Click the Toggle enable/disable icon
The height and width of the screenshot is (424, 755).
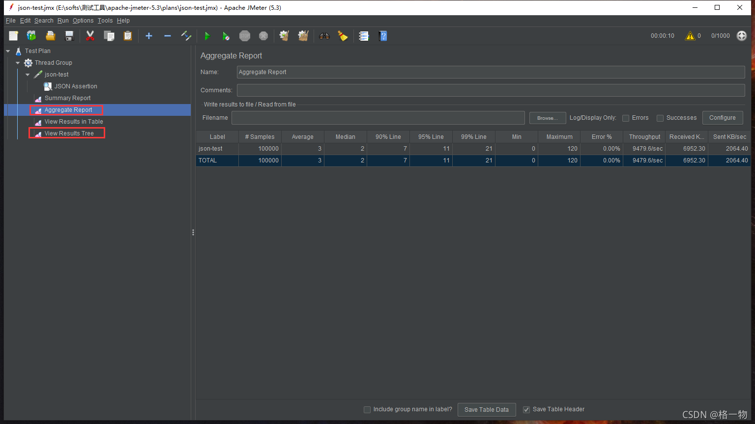(x=186, y=36)
